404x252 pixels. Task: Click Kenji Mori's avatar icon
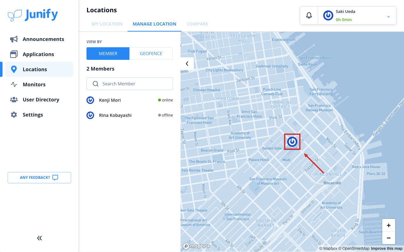(x=90, y=100)
